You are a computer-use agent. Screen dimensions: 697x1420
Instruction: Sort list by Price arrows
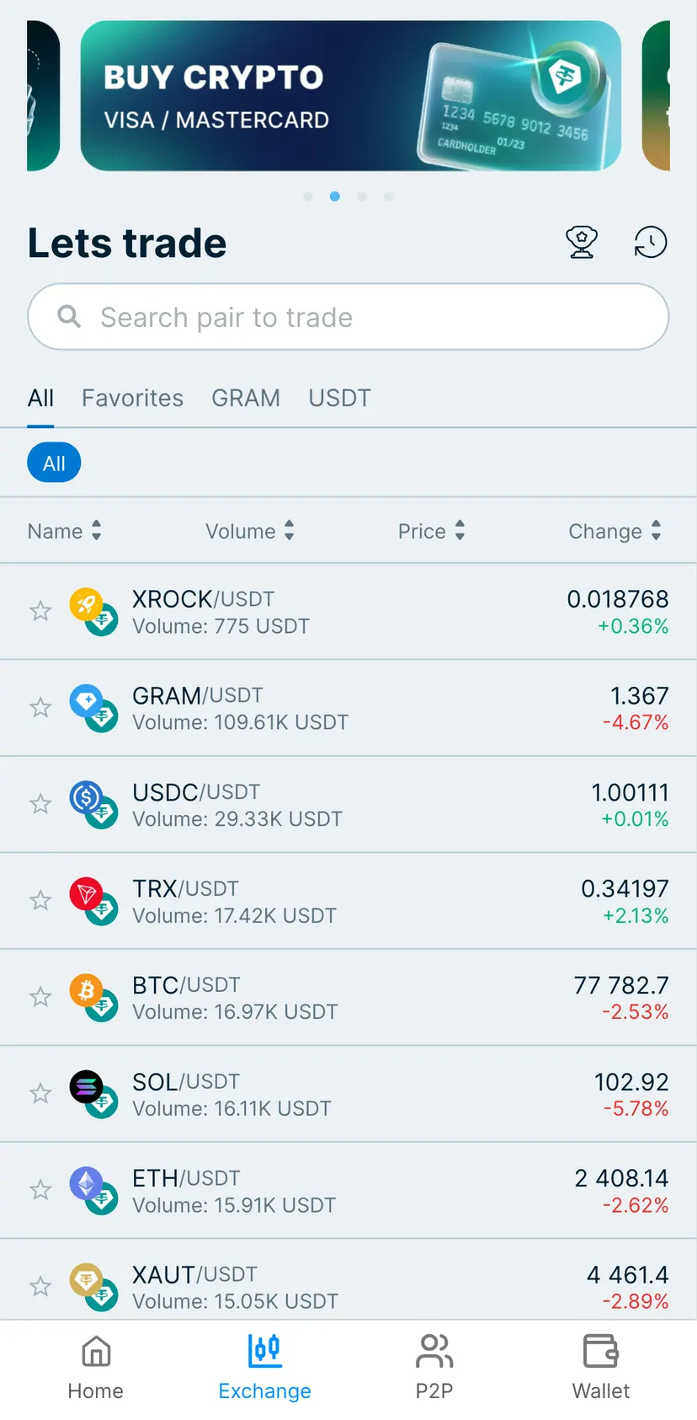tap(460, 531)
